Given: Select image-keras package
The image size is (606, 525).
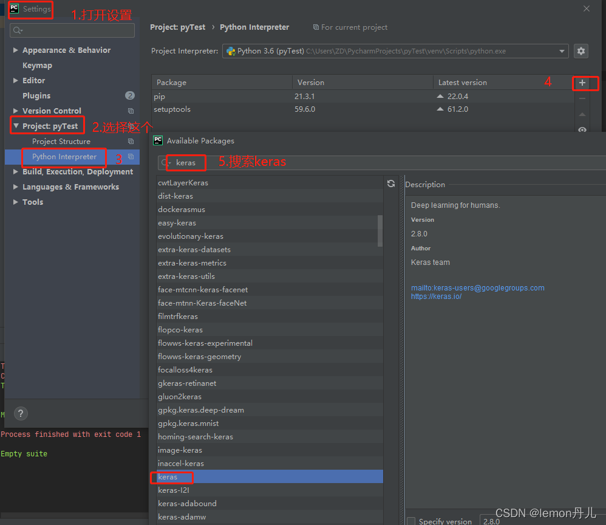Looking at the screenshot, I should 270,450.
